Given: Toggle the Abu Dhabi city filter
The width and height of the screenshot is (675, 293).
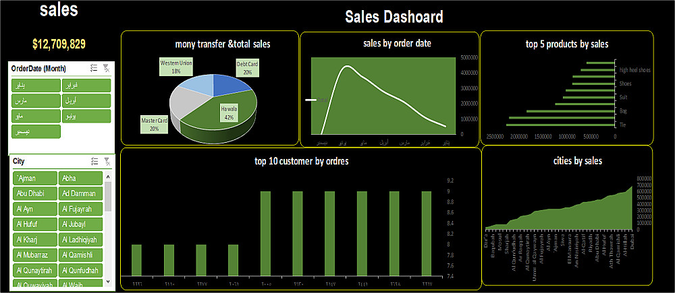Looking at the screenshot, I should [x=35, y=193].
